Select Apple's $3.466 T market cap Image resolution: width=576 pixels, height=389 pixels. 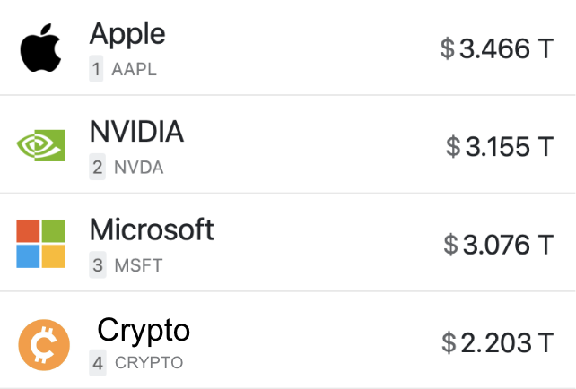click(x=497, y=48)
